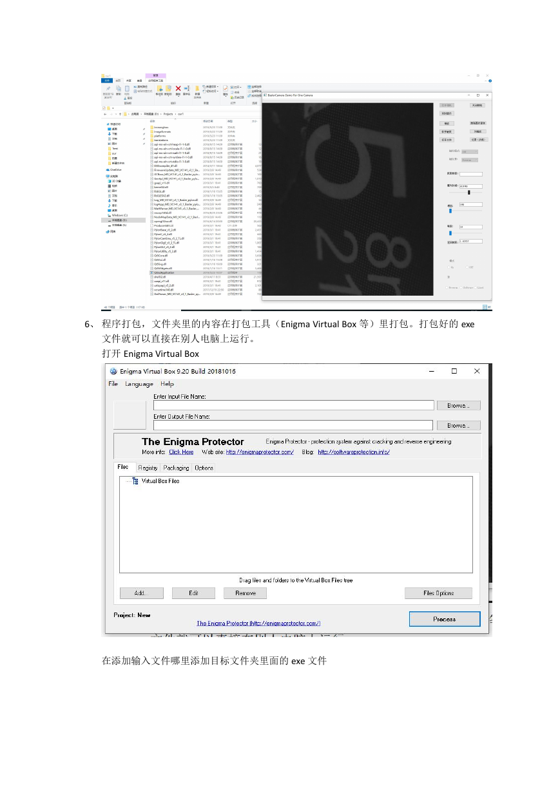Click the Explorer help question mark icon

click(491, 81)
